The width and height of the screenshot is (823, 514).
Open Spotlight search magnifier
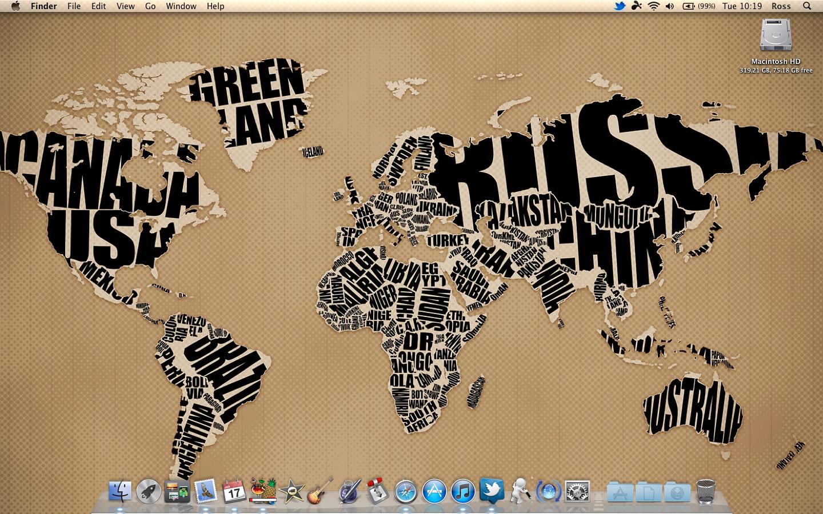(807, 6)
